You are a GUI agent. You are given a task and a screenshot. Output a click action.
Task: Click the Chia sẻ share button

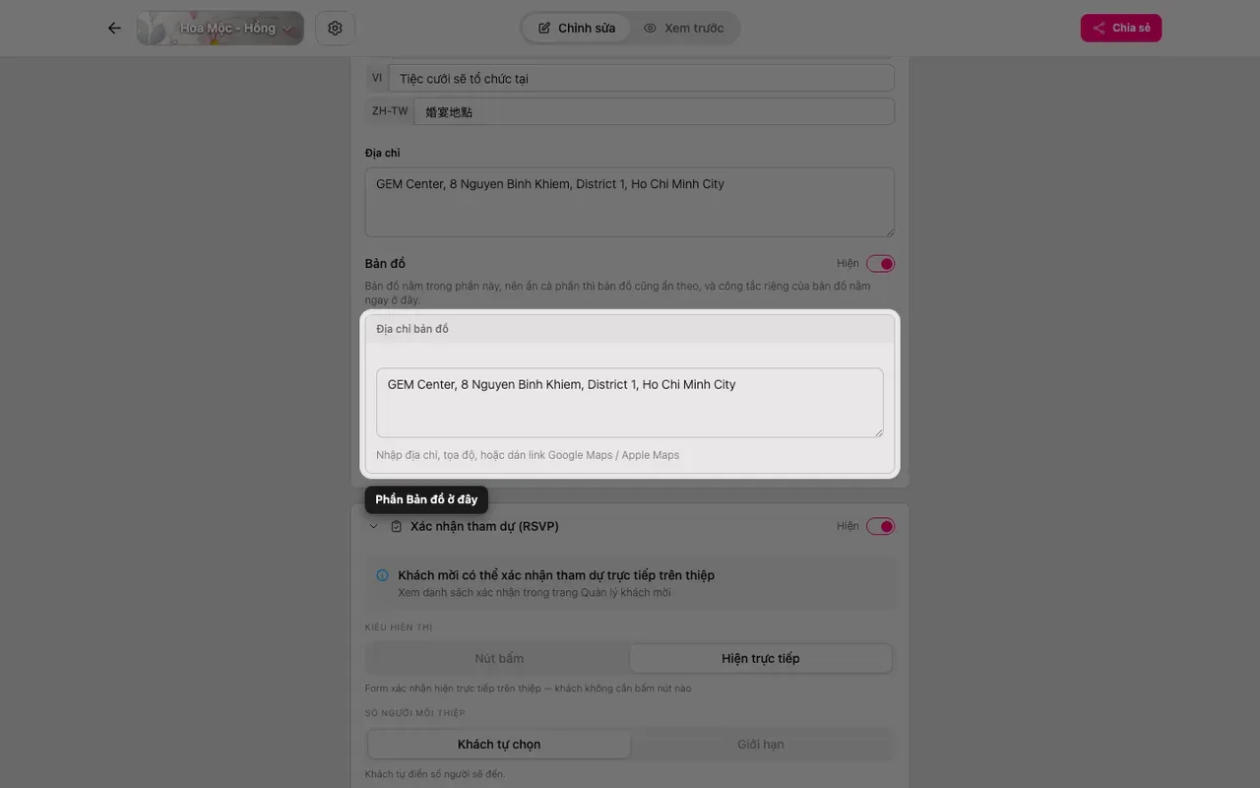point(1121,28)
